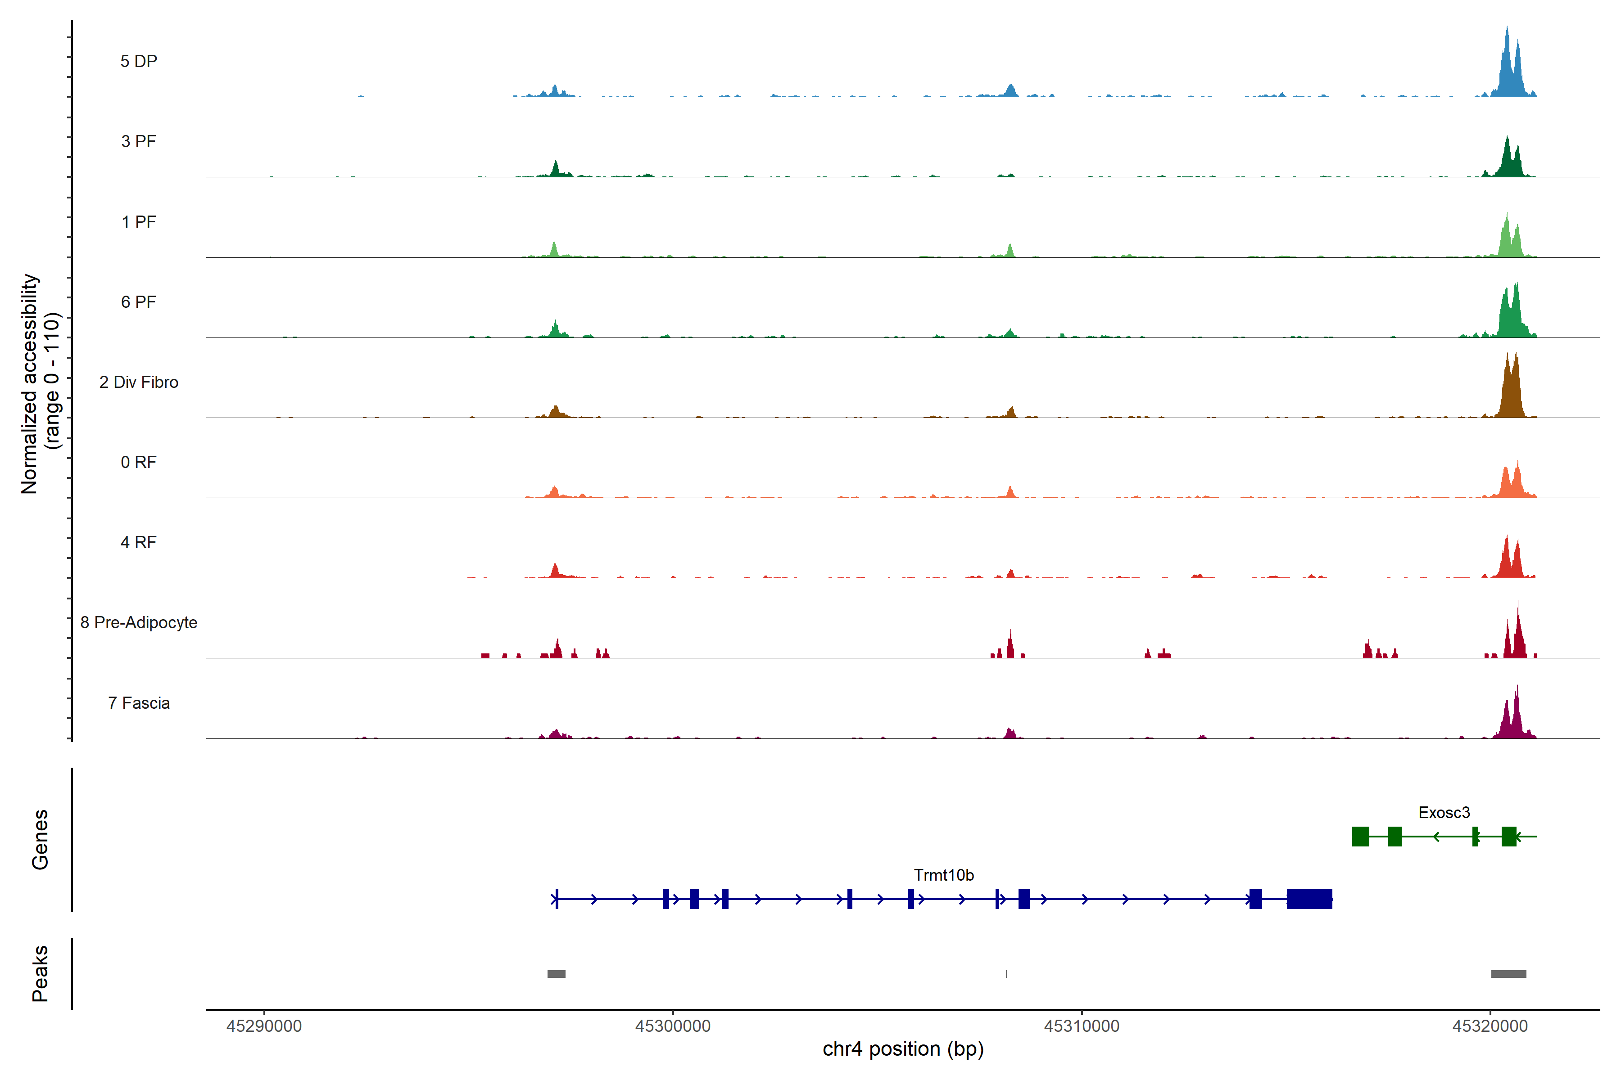This screenshot has height=1080, width=1621.
Task: Click the leftmost green Exosc3 exon box
Action: coord(1360,837)
